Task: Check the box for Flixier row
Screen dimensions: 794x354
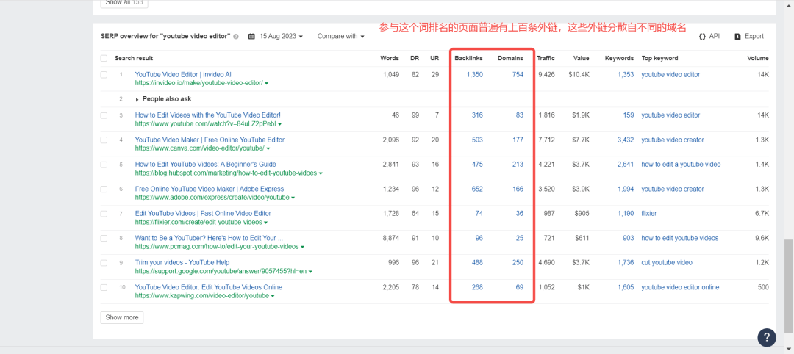Action: pos(104,214)
